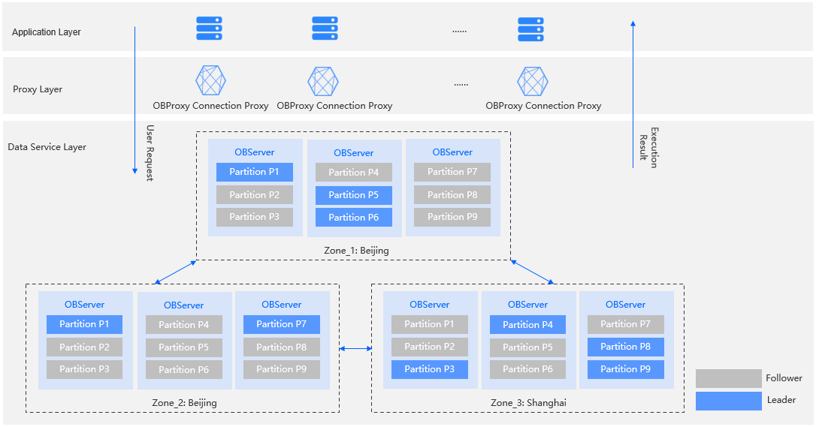Click the vertical 'User Request' text
This screenshot has width=816, height=427.
(x=150, y=153)
